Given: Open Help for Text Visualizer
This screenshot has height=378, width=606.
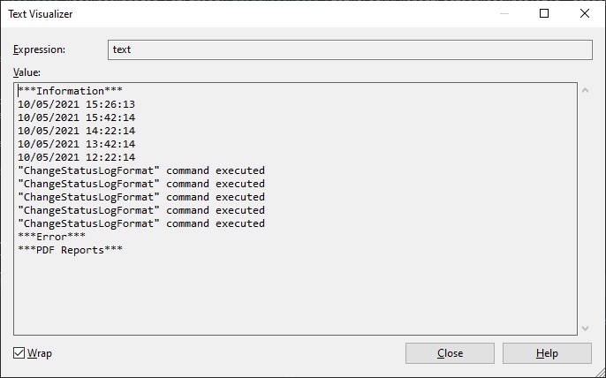Looking at the screenshot, I should tap(547, 353).
